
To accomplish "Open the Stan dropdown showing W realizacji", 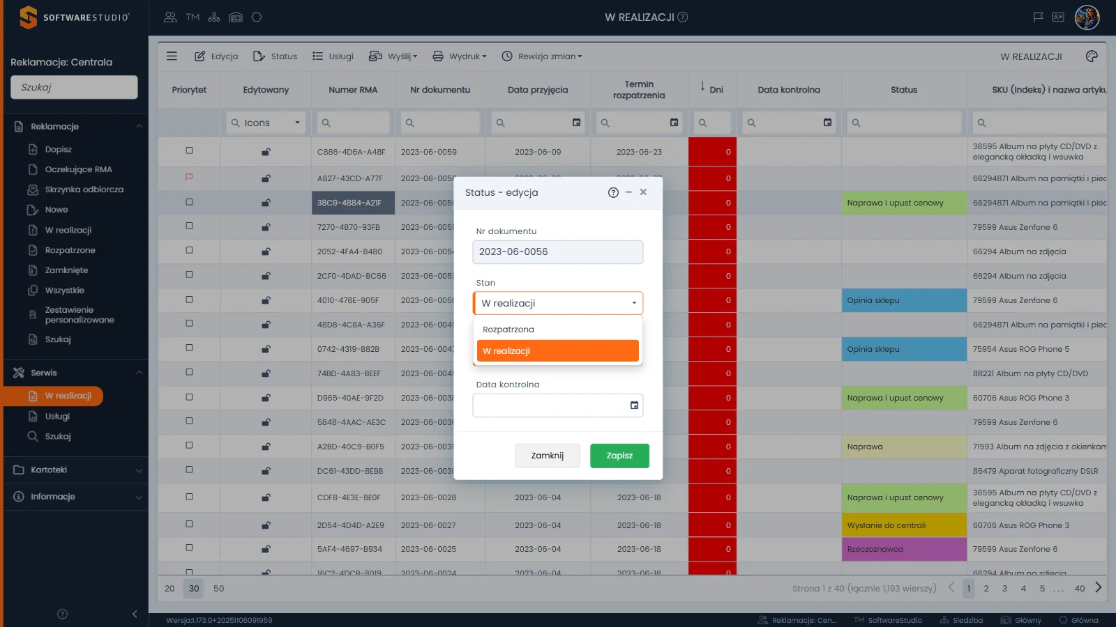I will (558, 303).
